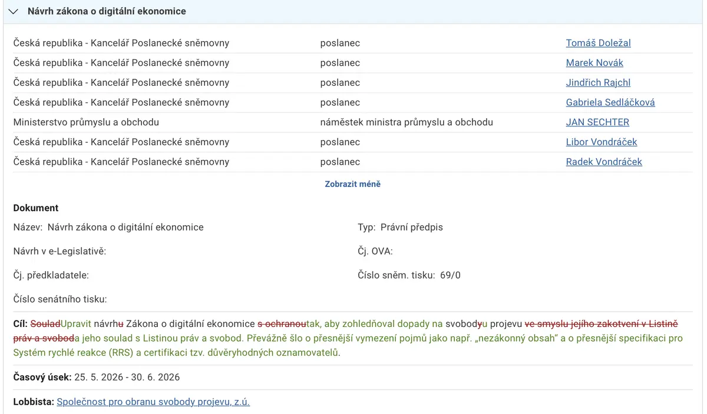Collapse the Návrh zákona o digitální ekonomice section
This screenshot has height=414, width=707.
[x=14, y=12]
